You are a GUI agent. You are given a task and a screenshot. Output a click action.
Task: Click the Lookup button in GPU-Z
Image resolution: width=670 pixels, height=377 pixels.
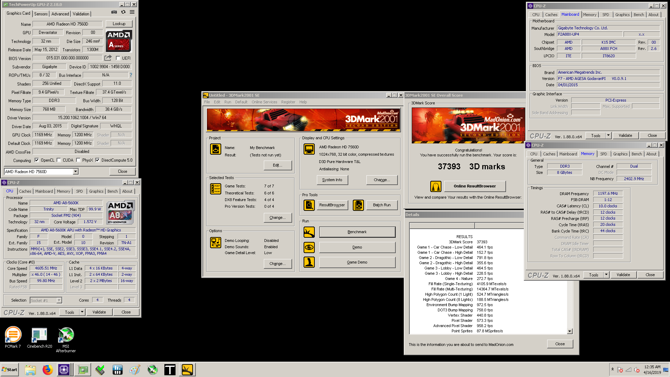click(x=119, y=24)
